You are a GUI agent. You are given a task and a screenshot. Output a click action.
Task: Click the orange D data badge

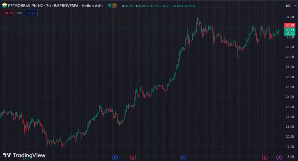pos(114,6)
